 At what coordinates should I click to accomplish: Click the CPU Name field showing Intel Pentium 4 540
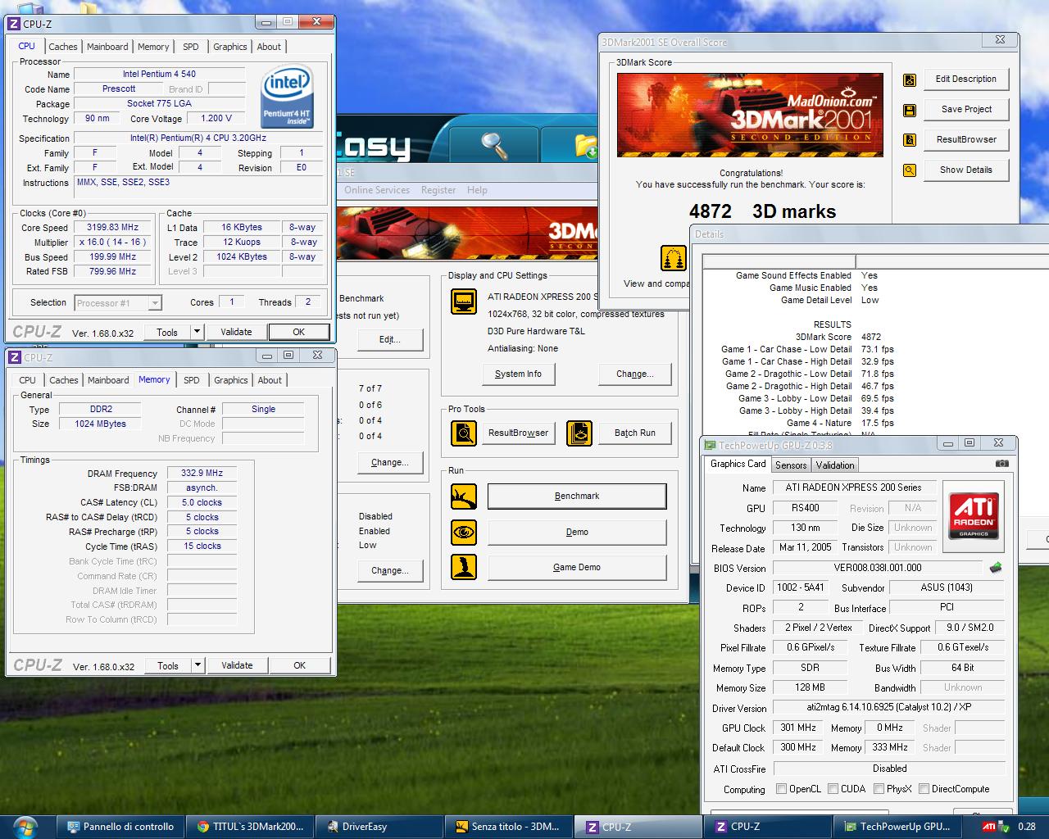159,75
